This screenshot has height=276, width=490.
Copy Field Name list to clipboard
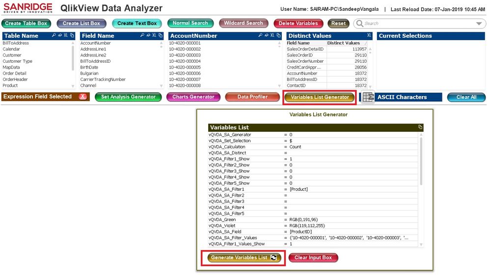(x=161, y=35)
